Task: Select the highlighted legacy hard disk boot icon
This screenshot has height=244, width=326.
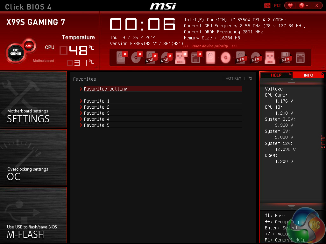Action: point(211,58)
